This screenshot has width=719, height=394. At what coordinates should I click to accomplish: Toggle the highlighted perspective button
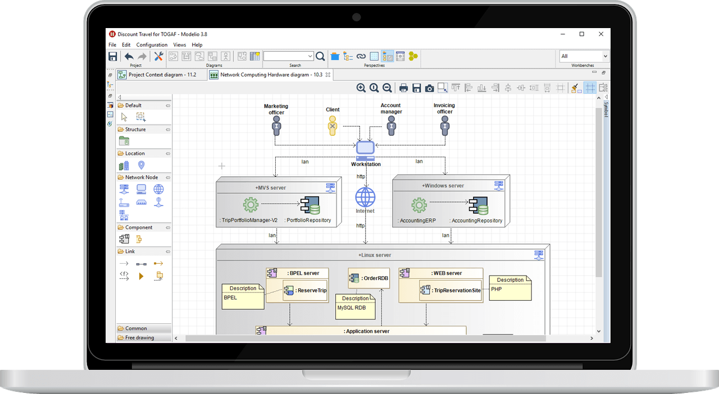tap(388, 56)
